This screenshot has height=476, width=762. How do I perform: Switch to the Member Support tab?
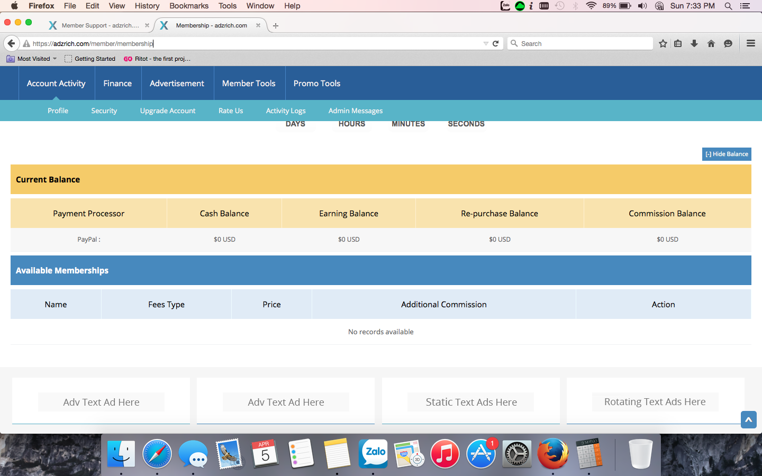pos(98,25)
